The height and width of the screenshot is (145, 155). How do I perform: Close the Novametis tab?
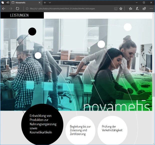pyautogui.click(x=40, y=2)
